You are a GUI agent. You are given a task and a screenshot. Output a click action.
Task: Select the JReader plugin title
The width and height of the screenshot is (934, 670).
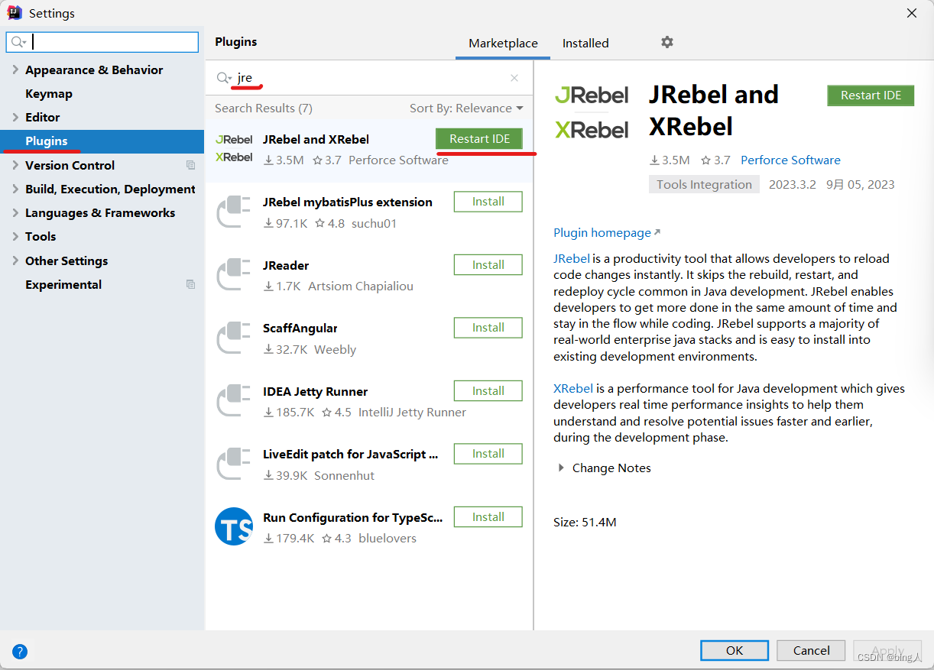(286, 266)
